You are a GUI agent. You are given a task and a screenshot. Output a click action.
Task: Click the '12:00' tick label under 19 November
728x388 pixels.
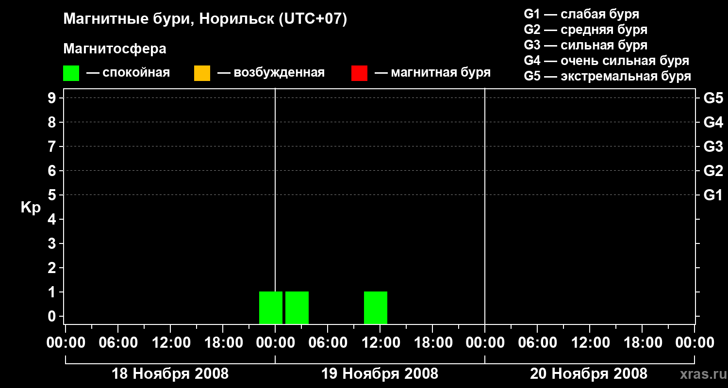click(x=380, y=343)
